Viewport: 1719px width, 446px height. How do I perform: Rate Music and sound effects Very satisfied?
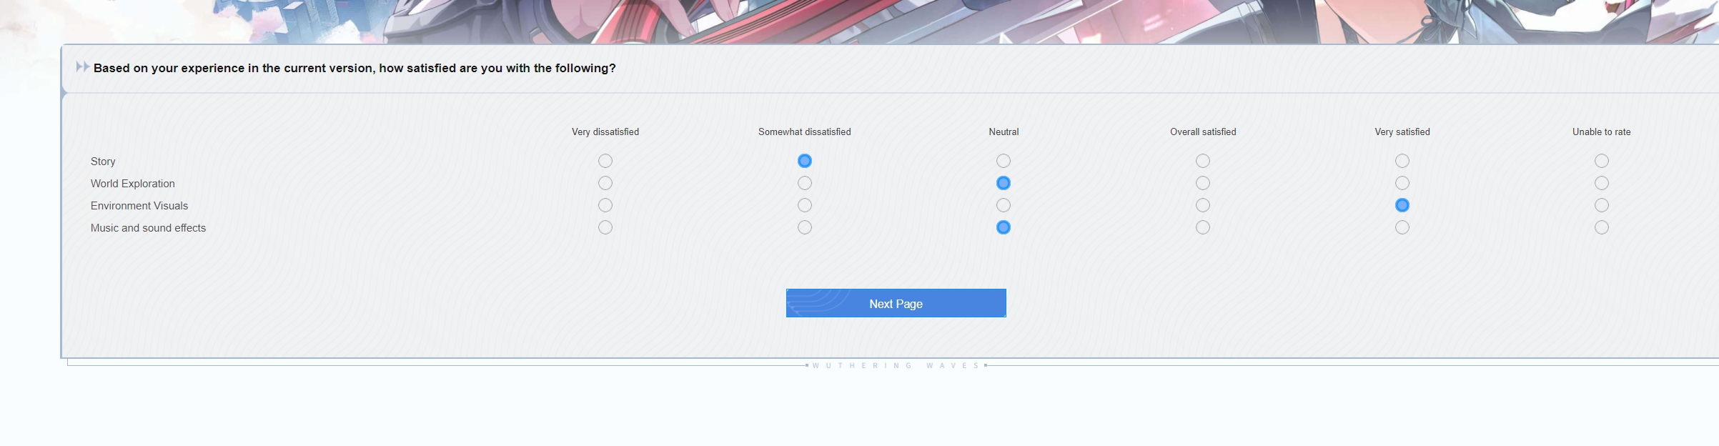click(x=1402, y=227)
